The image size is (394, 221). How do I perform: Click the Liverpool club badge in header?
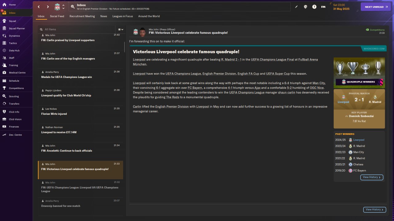click(x=57, y=7)
